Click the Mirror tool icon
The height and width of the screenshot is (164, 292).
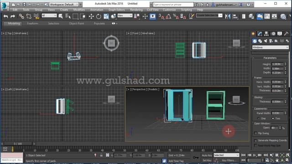point(228,16)
